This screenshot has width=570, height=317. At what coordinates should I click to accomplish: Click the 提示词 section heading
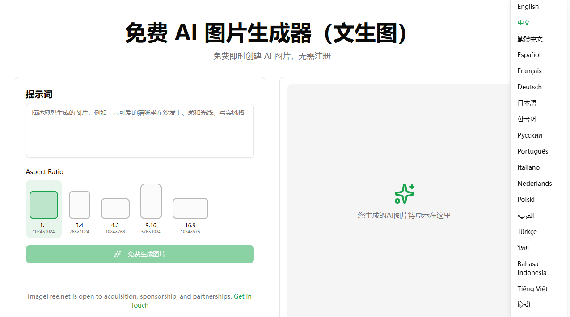pyautogui.click(x=39, y=94)
